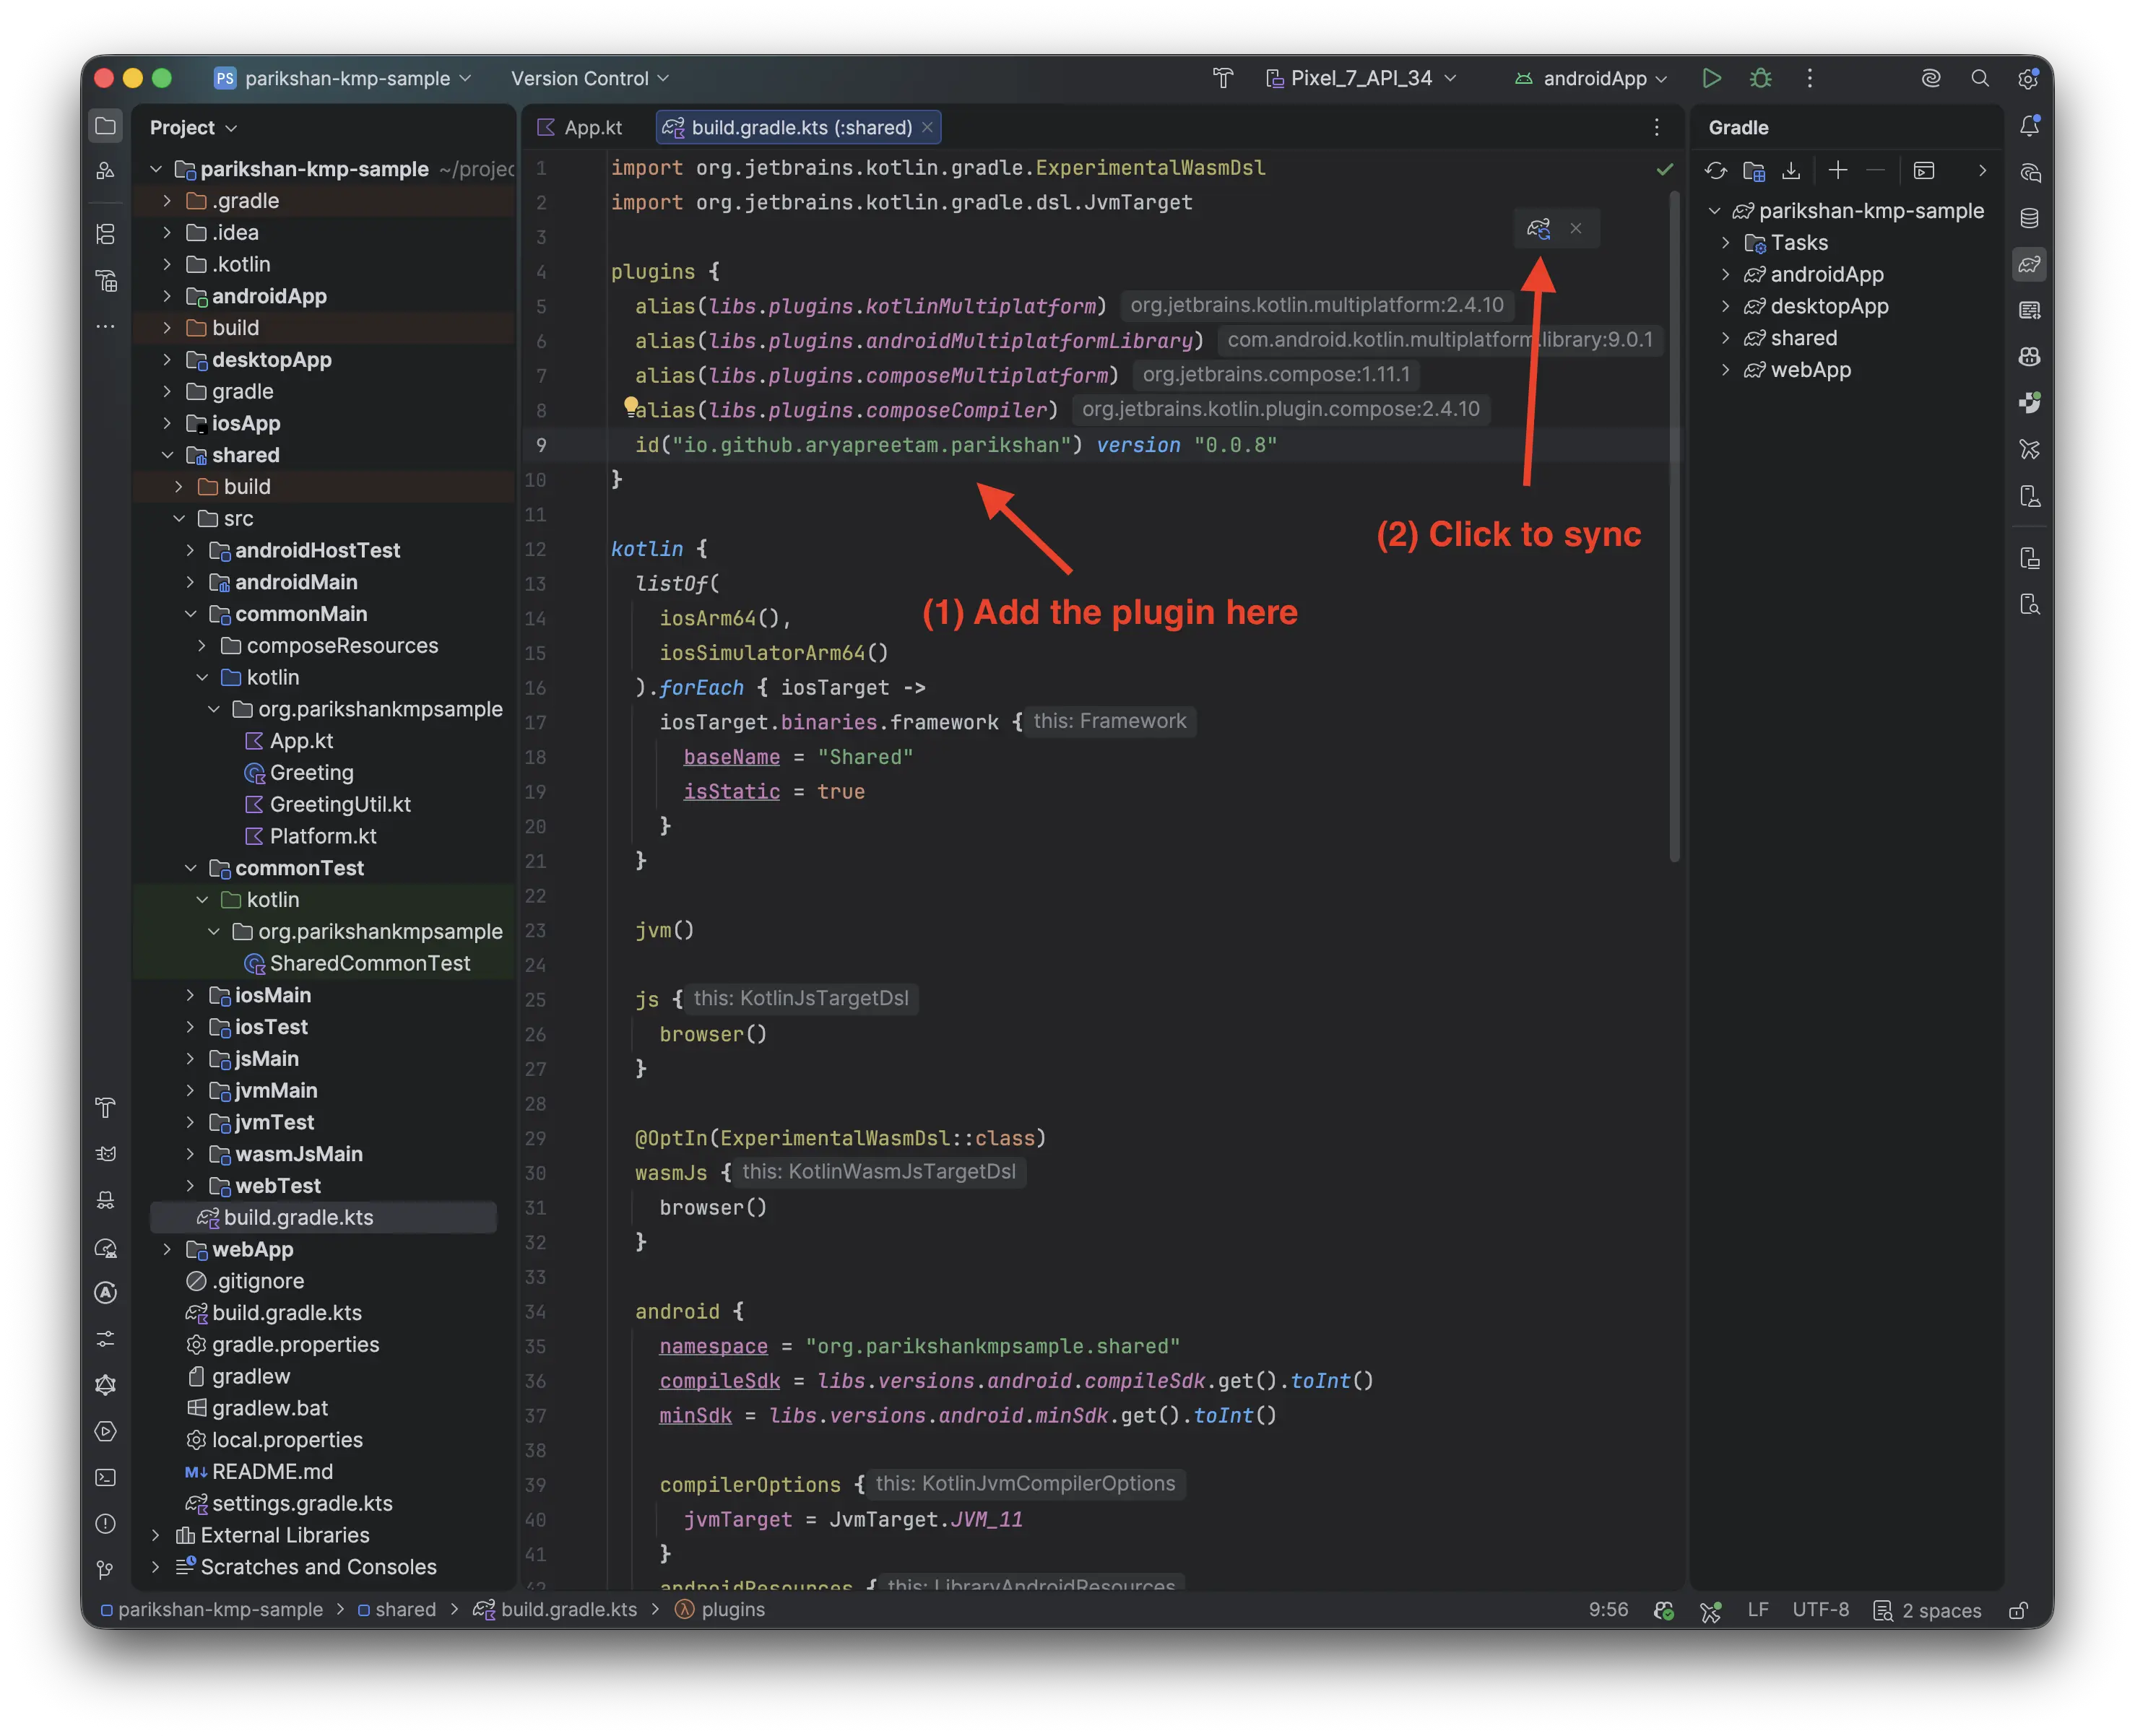The width and height of the screenshot is (2135, 1736).
Task: Open Project view mode dropdown
Action: tap(193, 128)
